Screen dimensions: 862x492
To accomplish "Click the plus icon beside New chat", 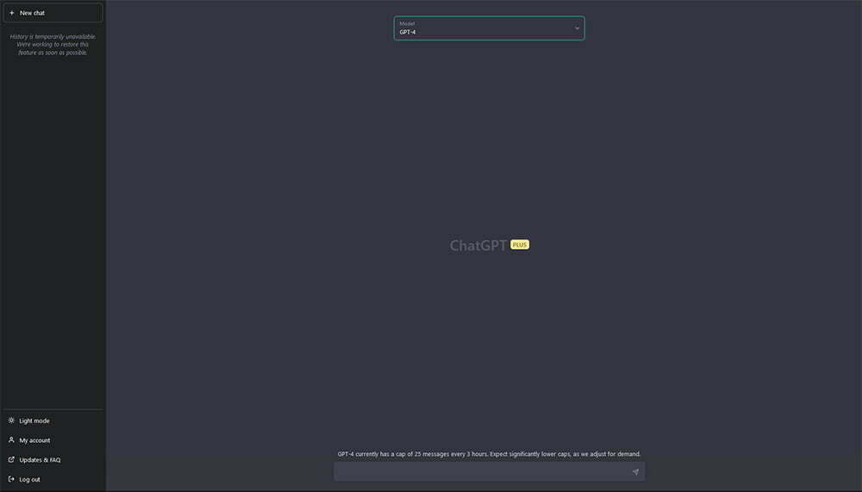I will click(x=11, y=13).
